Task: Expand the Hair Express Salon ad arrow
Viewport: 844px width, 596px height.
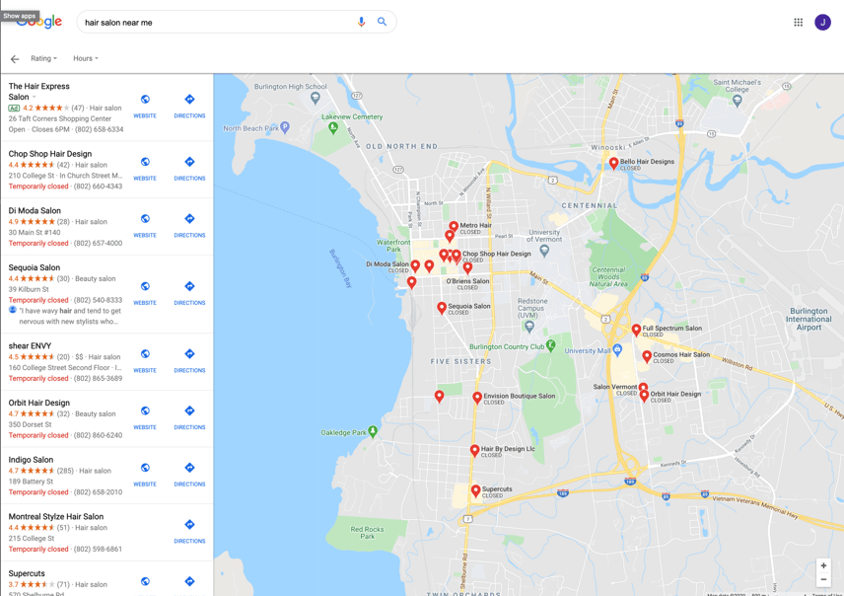Action: point(34,98)
